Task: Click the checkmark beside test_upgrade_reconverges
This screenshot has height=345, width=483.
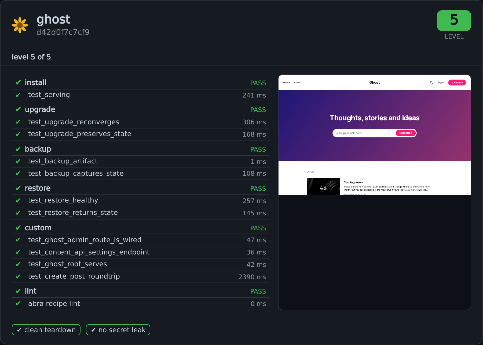Action: (x=18, y=122)
